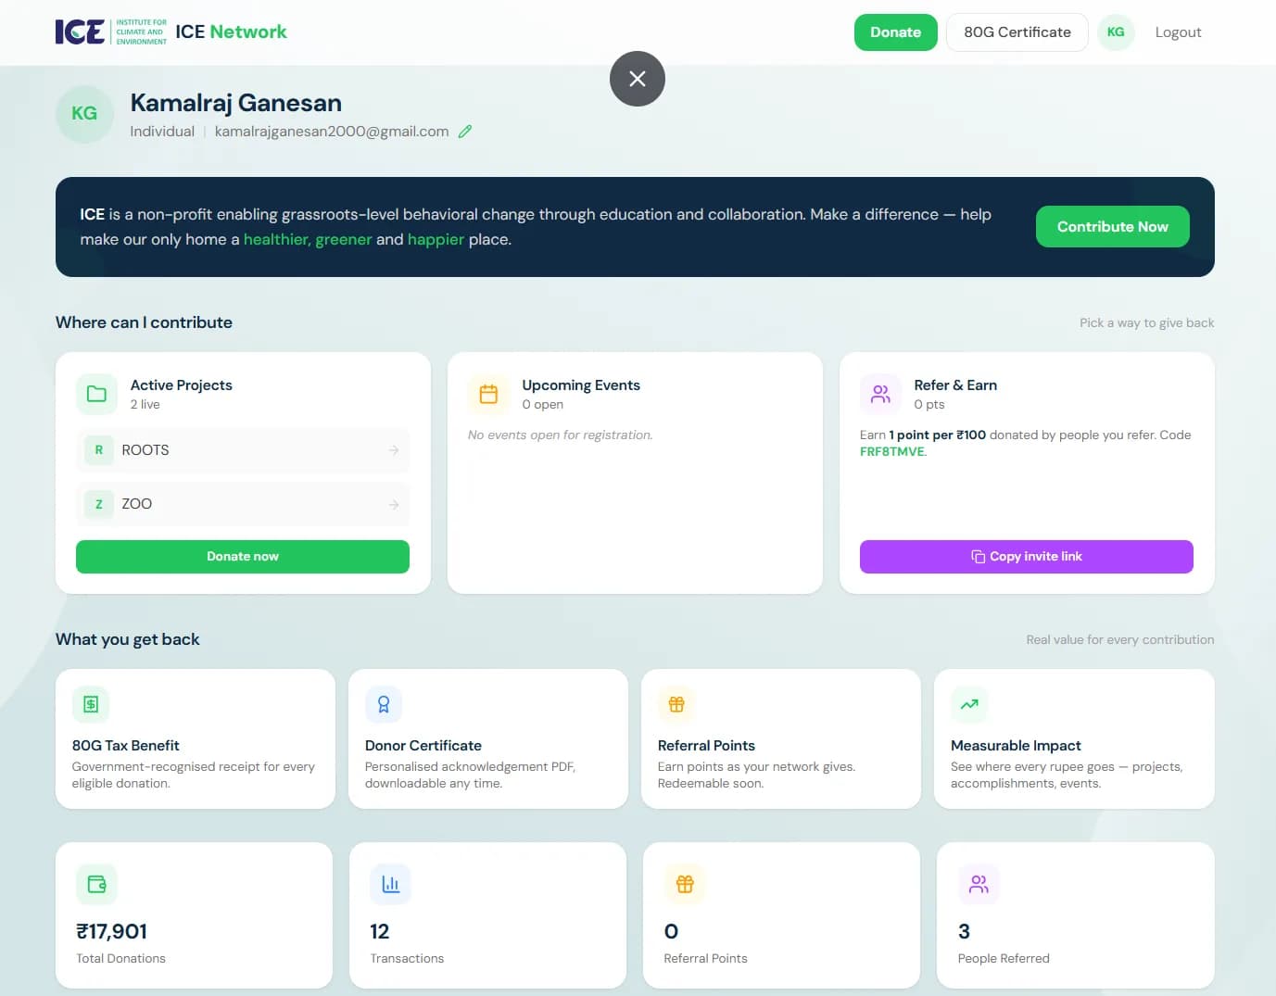Click the bar chart icon above Transactions
This screenshot has height=996, width=1276.
click(x=390, y=884)
